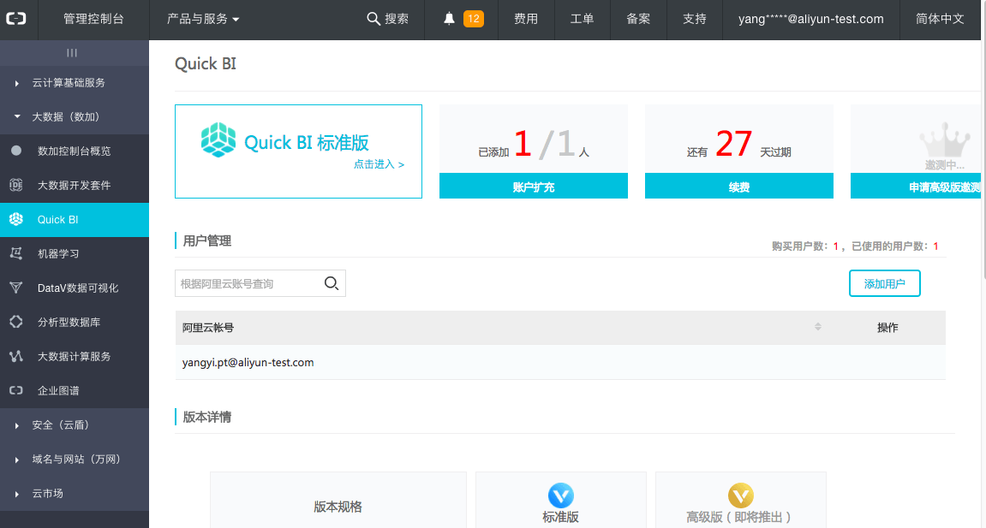Screen dimensions: 986x528
Task: Collapse the sidebar with the III toggle
Action: click(74, 53)
